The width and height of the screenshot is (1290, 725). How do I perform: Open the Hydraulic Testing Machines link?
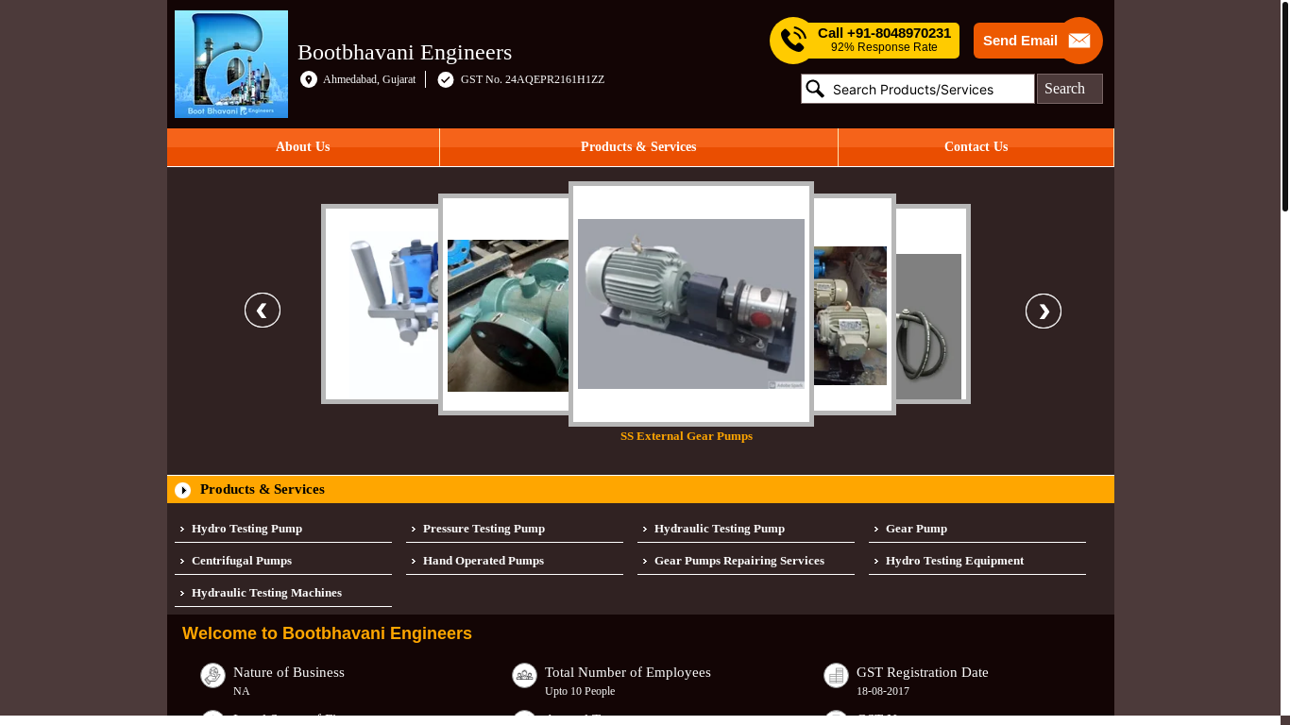click(266, 593)
